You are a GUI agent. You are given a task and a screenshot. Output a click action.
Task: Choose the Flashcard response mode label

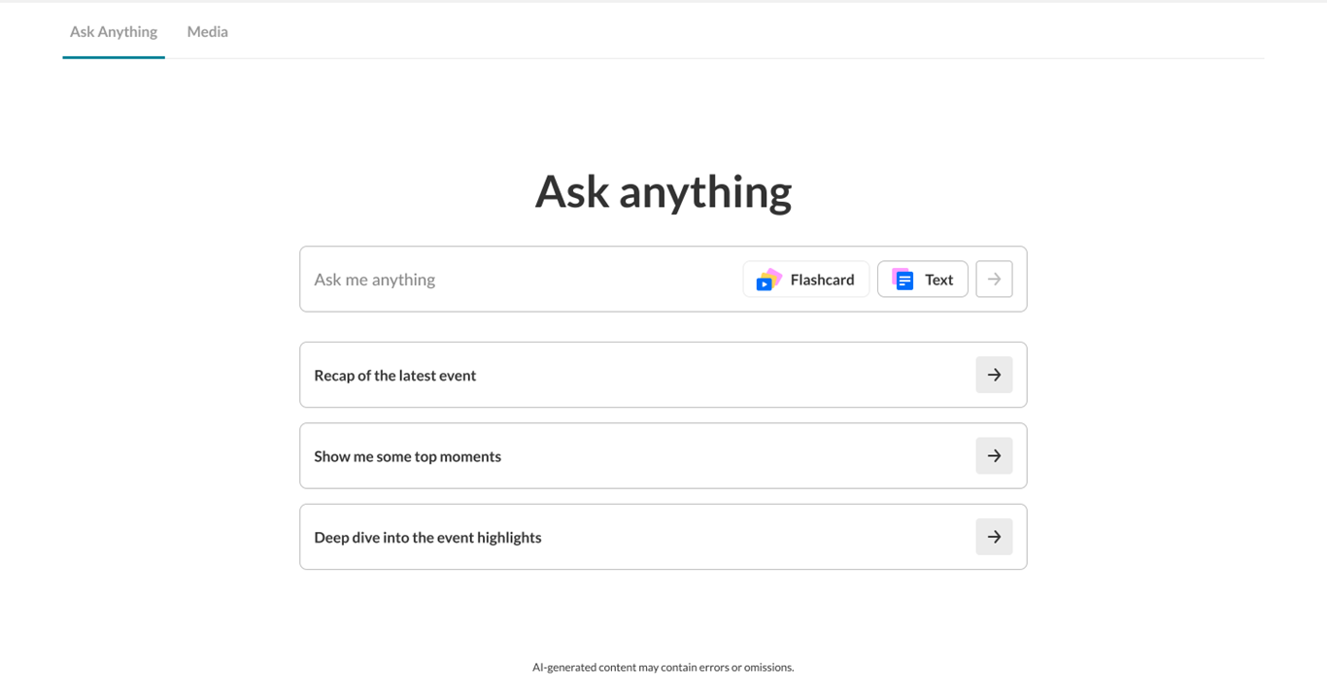tap(822, 280)
